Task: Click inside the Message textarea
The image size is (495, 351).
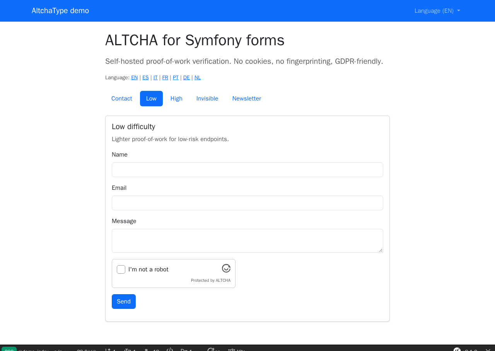Action: (247, 241)
